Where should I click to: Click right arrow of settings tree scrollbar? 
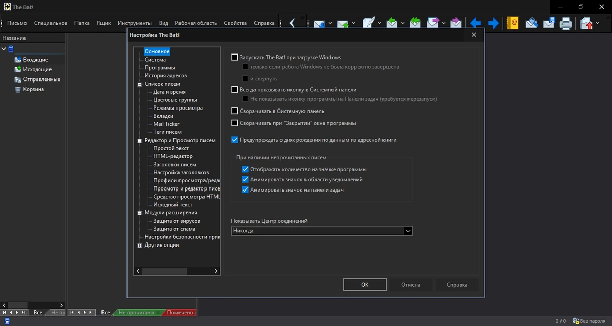[x=216, y=271]
